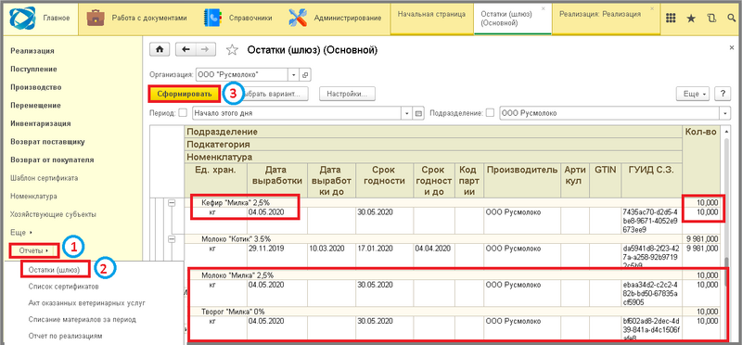Expand the Организация dropdown list

click(293, 75)
